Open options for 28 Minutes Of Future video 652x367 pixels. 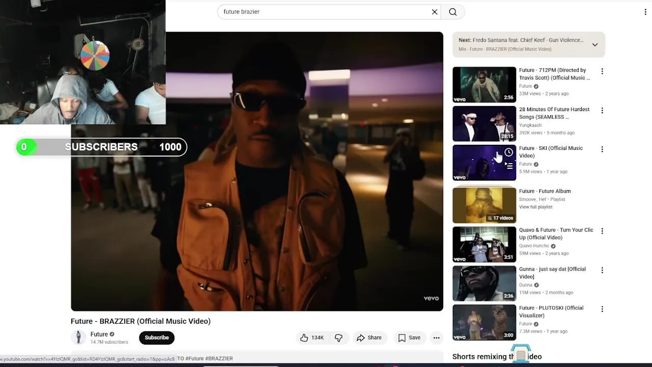[x=602, y=111]
